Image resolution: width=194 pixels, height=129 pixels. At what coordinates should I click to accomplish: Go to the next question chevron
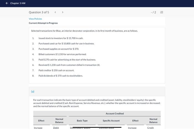point(63,12)
